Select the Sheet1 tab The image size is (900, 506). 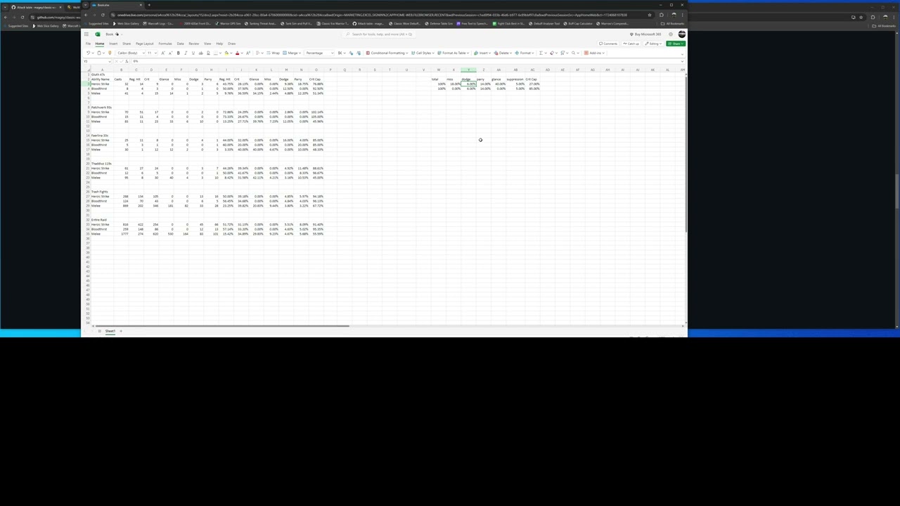click(x=110, y=330)
